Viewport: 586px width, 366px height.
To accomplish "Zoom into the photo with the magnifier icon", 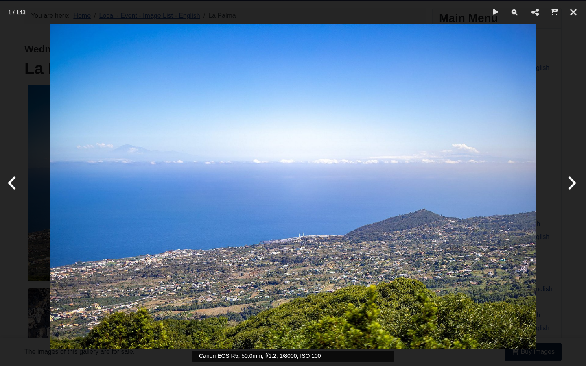I will 514,12.
